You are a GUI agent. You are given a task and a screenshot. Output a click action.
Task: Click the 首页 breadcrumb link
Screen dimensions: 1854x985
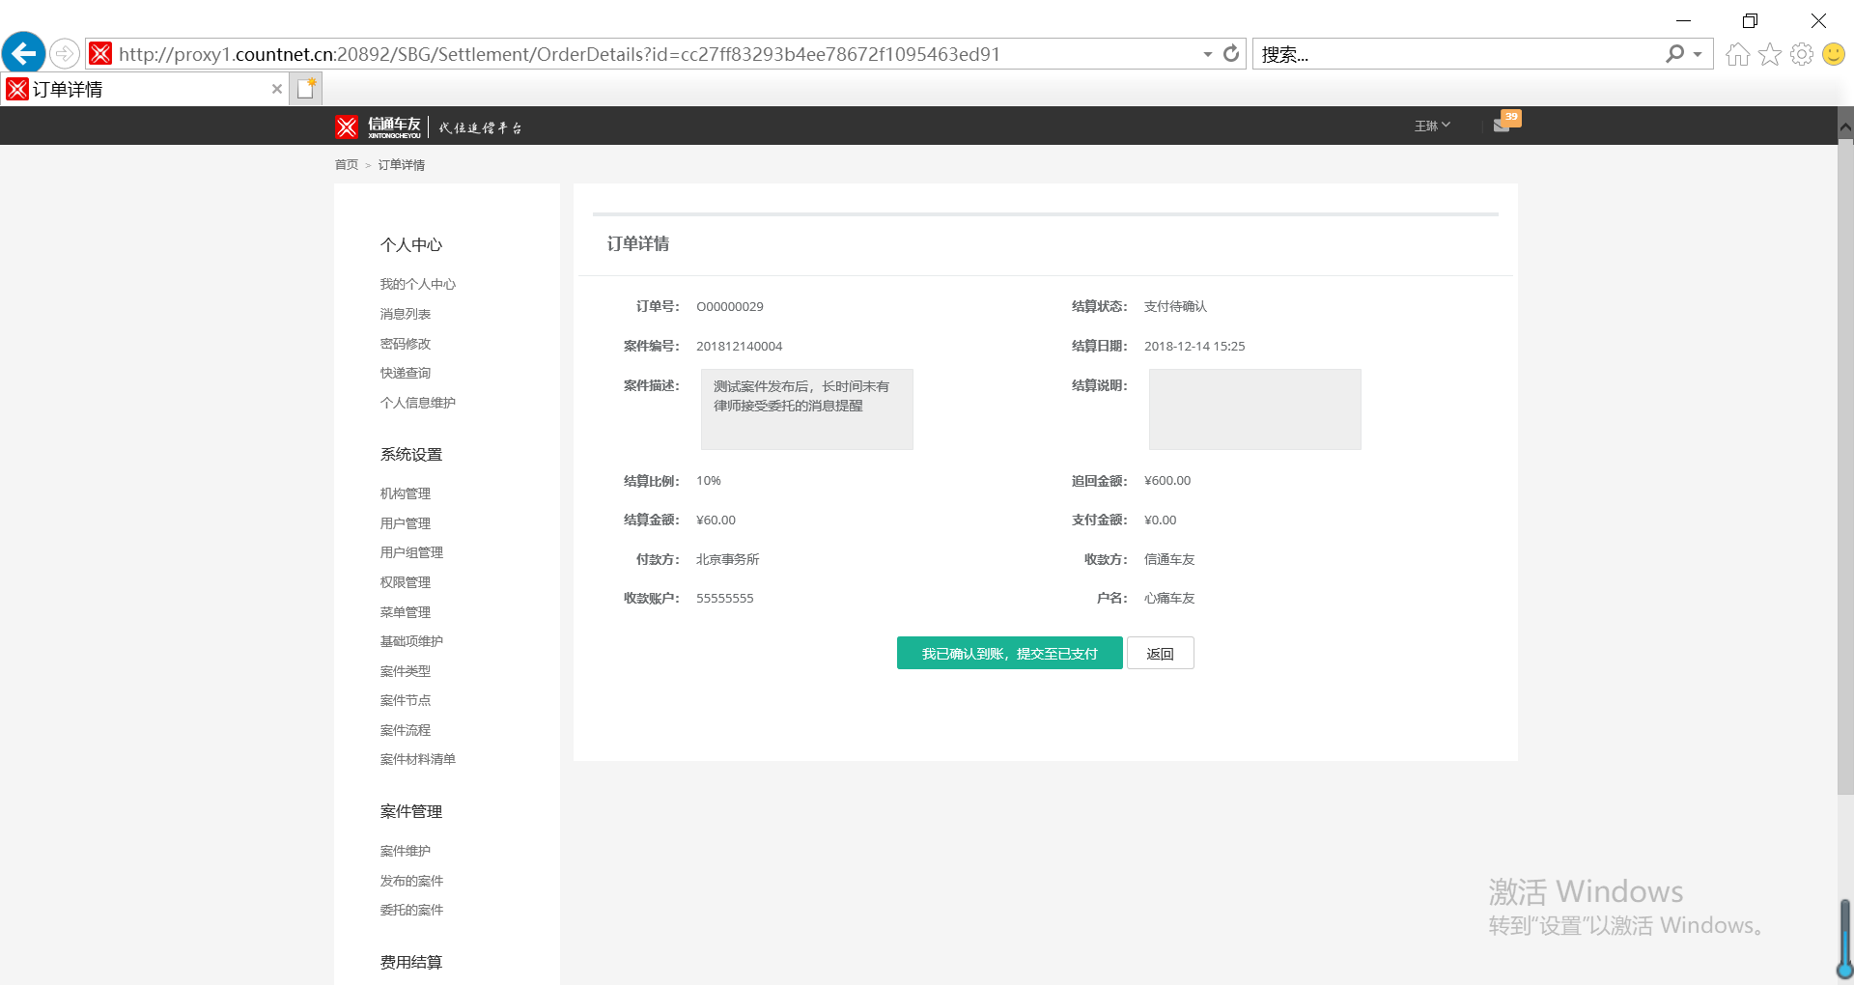(x=346, y=165)
